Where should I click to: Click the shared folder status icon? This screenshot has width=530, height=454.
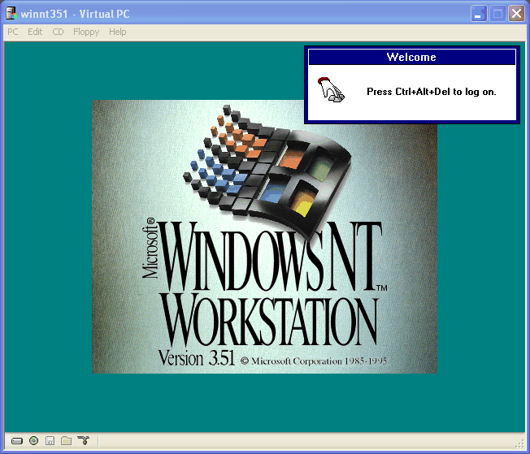67,440
